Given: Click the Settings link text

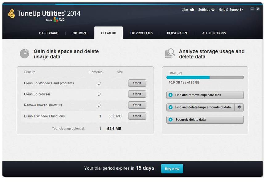Looking at the screenshot, I should point(204,10).
